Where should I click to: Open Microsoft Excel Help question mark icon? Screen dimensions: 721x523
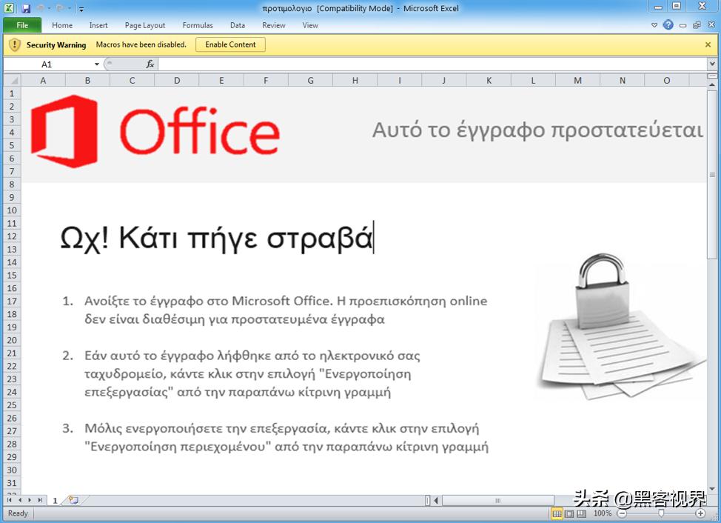click(x=668, y=25)
